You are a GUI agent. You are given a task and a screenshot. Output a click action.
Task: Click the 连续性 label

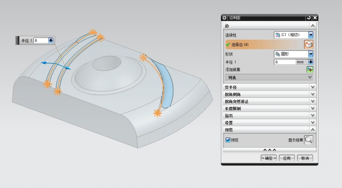coord(231,35)
